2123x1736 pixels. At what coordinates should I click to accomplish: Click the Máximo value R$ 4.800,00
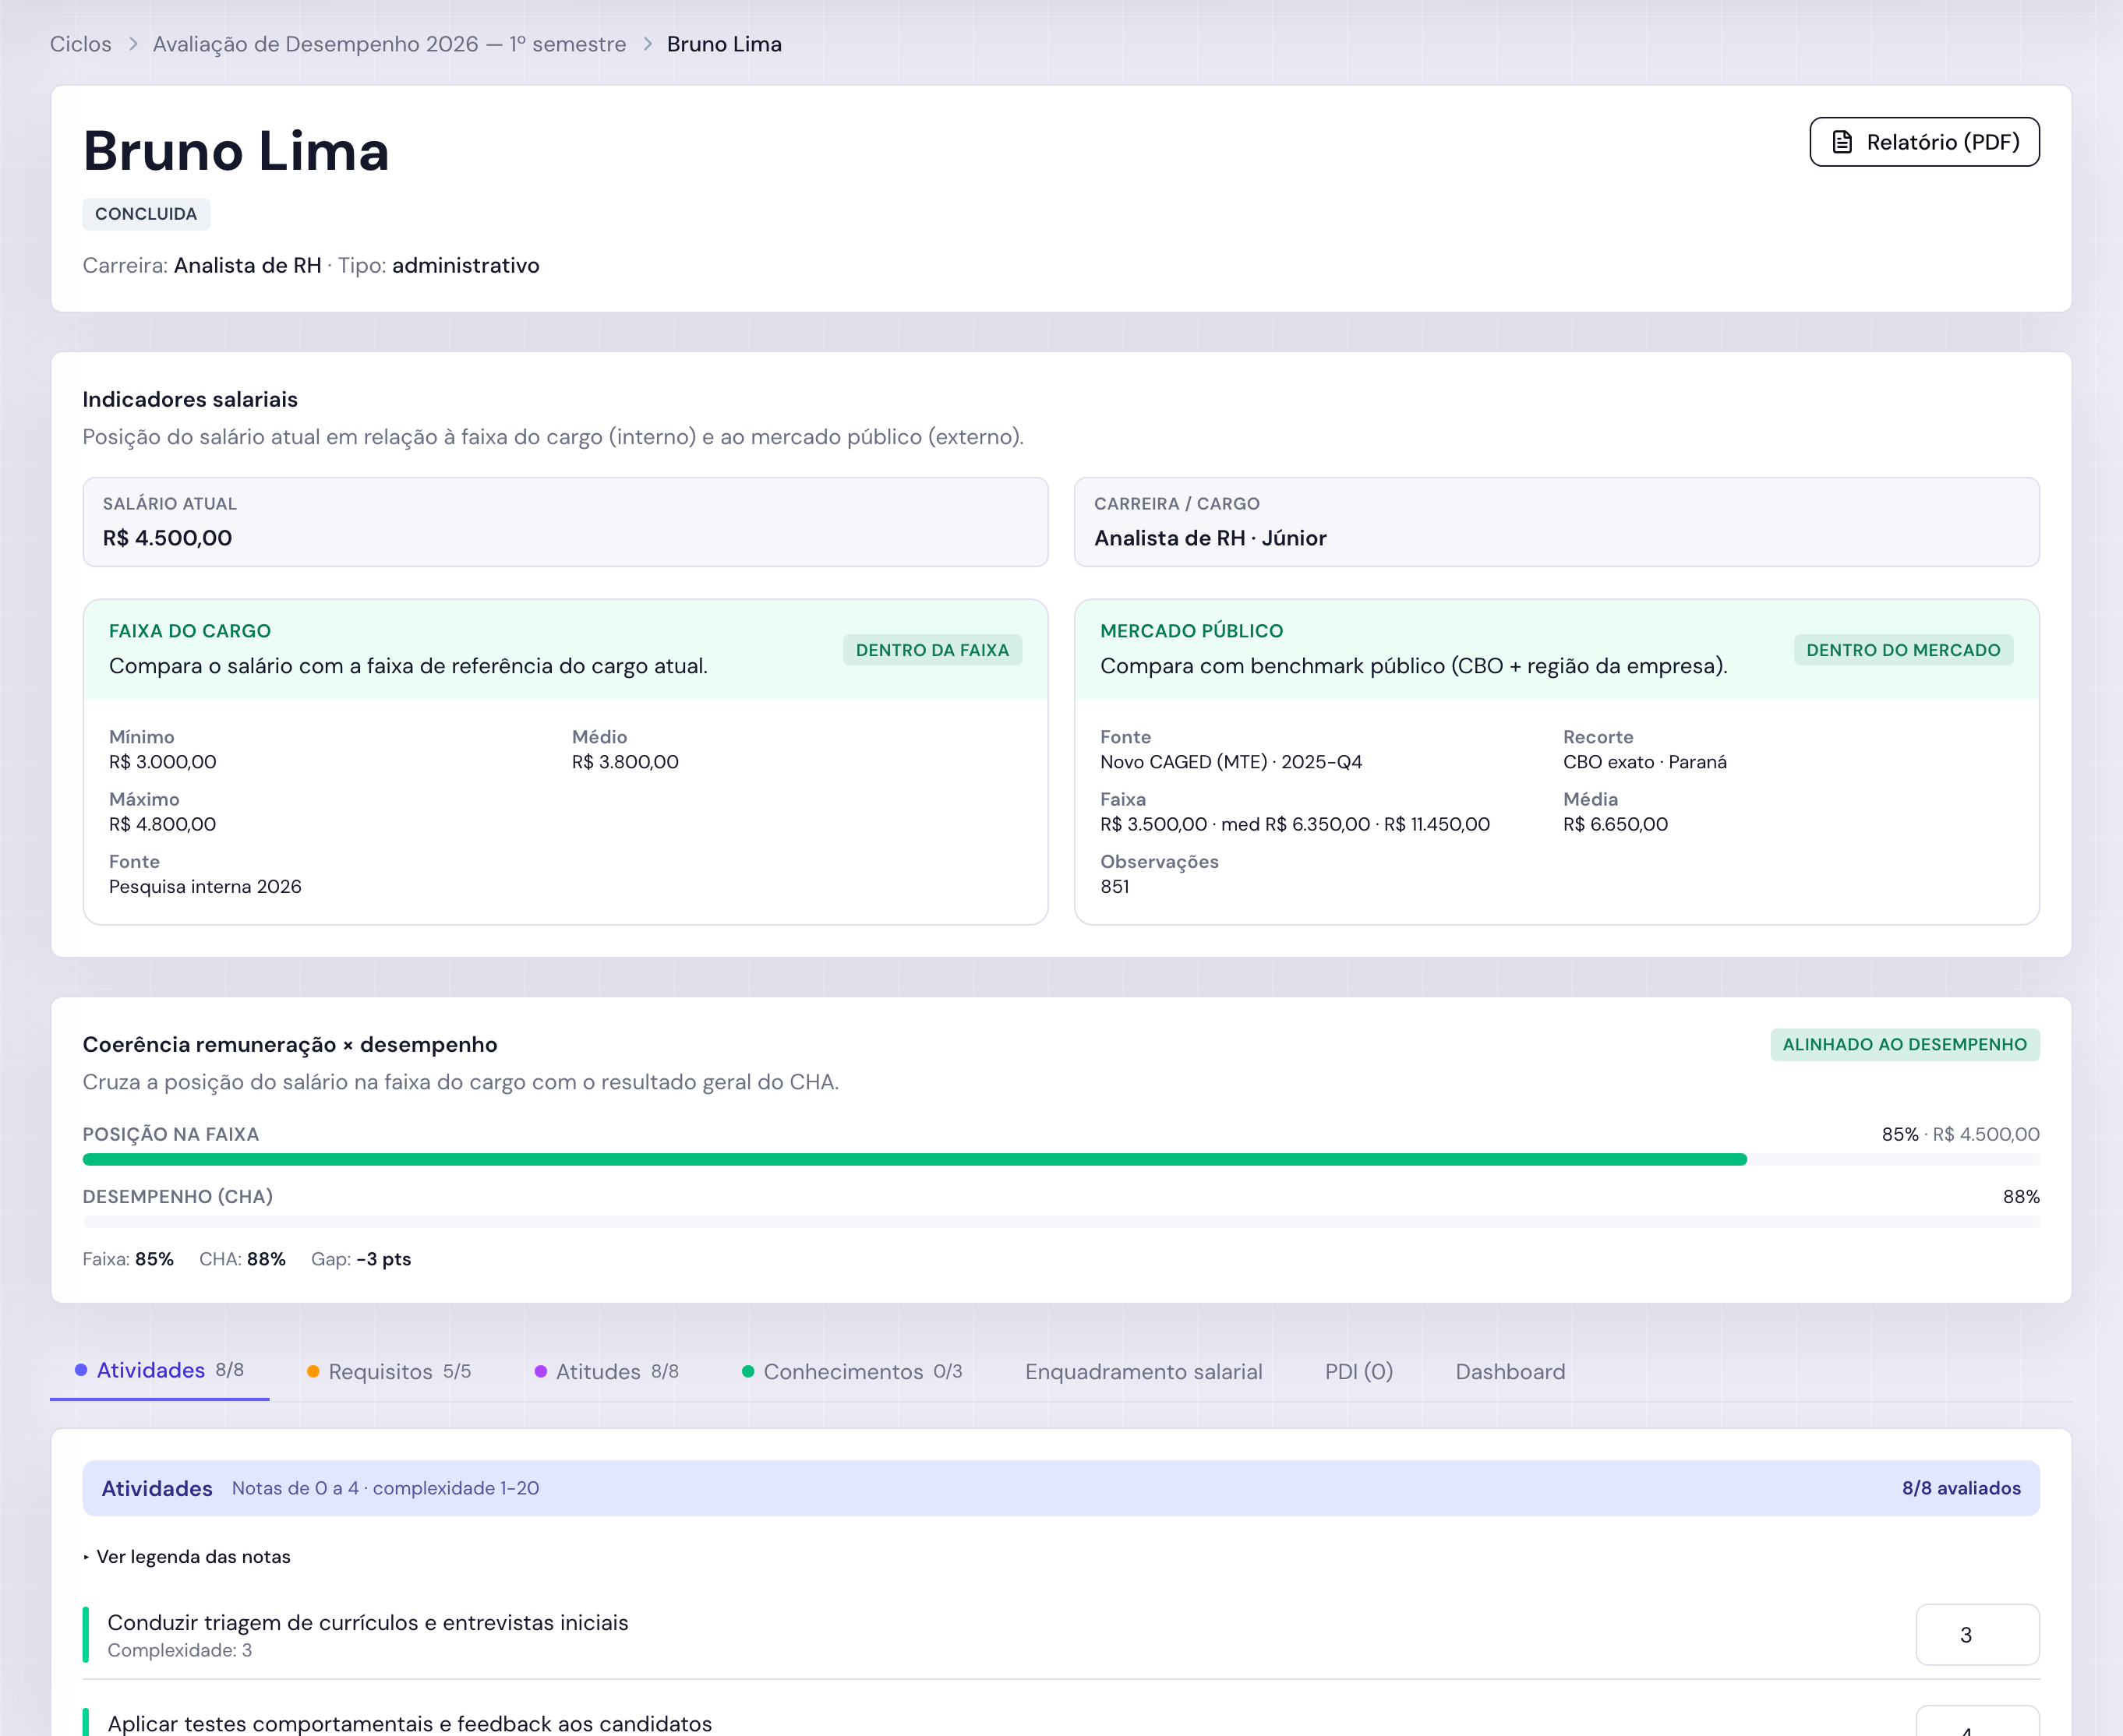click(x=163, y=824)
